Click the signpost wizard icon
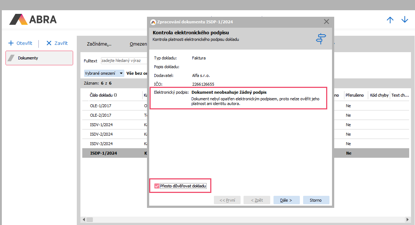The height and width of the screenshot is (225, 415). click(321, 39)
